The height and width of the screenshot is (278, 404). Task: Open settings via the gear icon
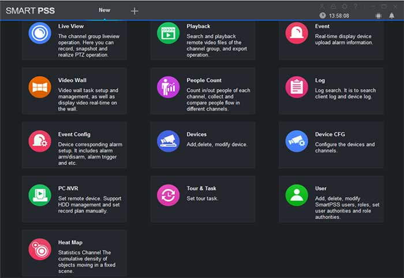pos(345,6)
